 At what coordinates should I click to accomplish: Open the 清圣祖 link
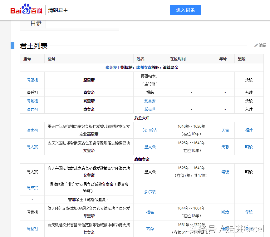pyautogui.click(x=32, y=229)
